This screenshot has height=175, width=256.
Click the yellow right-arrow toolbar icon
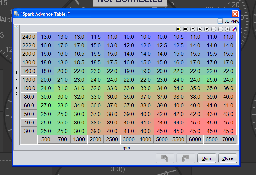[179, 29]
